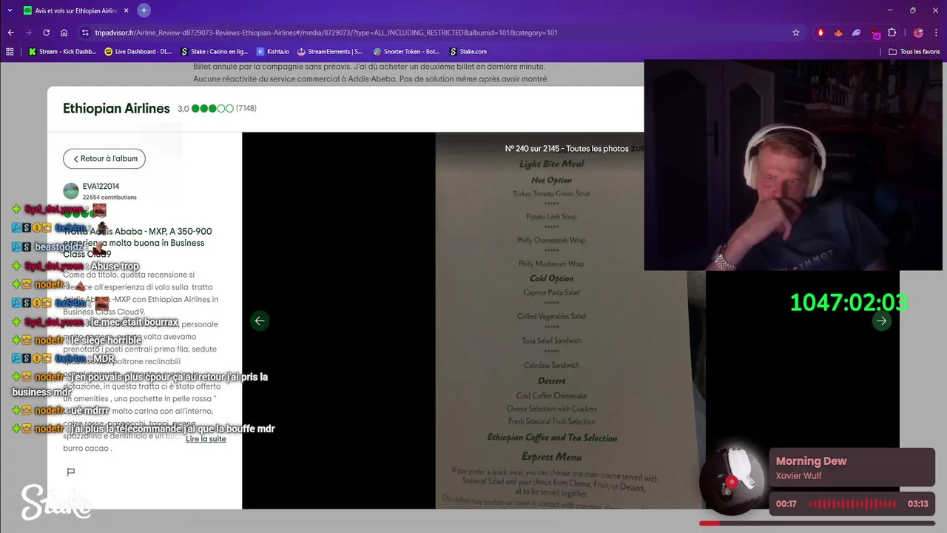Screen dimensions: 947x533
Task: Open the Stake Casino en ligne bookmark
Action: tap(214, 52)
